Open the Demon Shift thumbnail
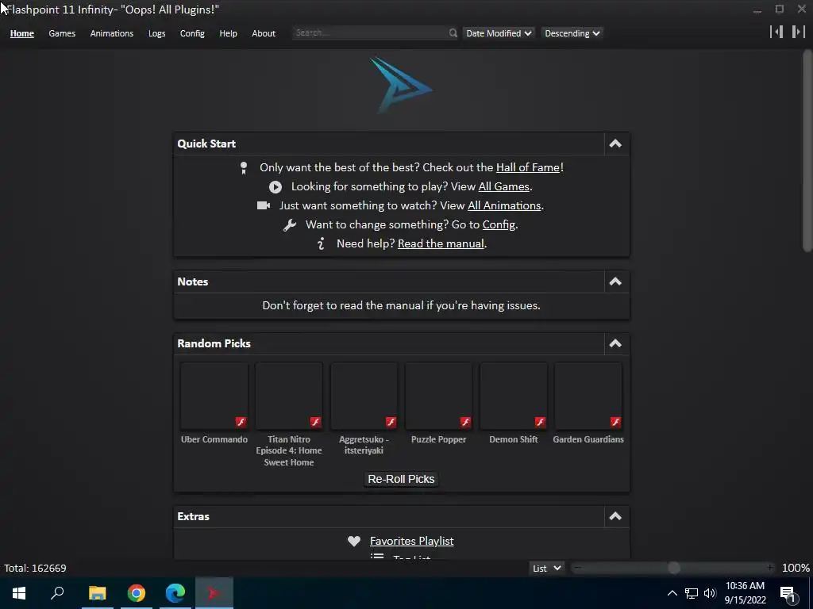813x609 pixels. pyautogui.click(x=514, y=396)
